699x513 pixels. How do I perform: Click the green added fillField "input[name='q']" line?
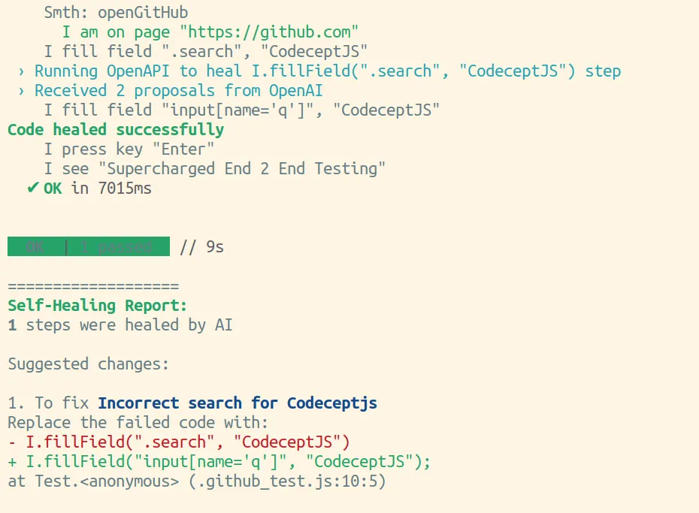[x=219, y=461]
